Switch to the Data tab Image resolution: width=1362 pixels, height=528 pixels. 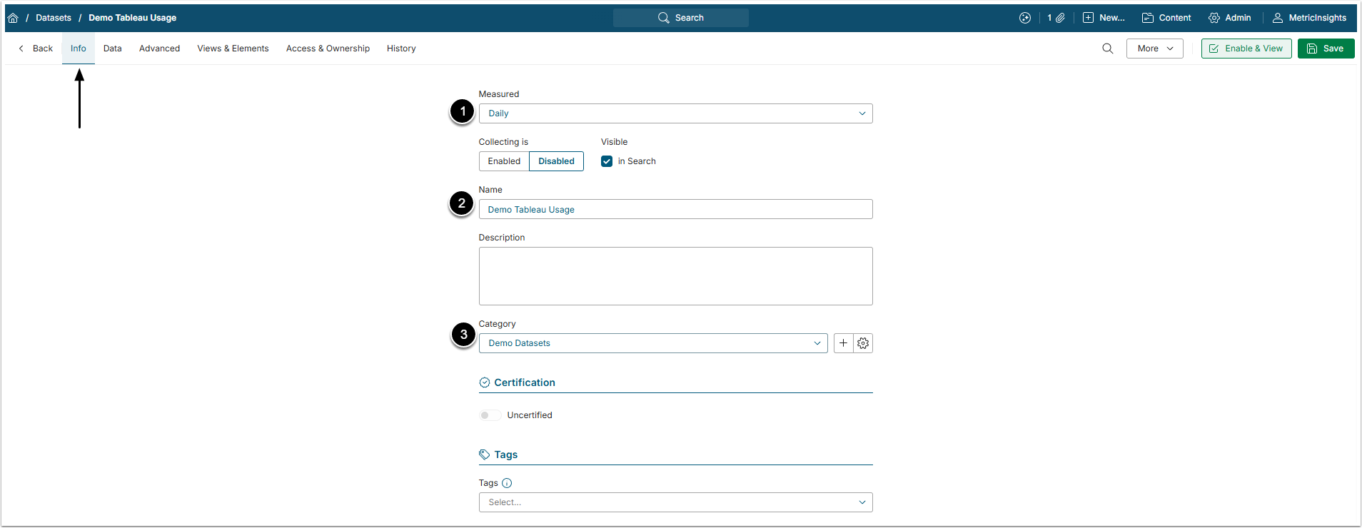pyautogui.click(x=112, y=49)
